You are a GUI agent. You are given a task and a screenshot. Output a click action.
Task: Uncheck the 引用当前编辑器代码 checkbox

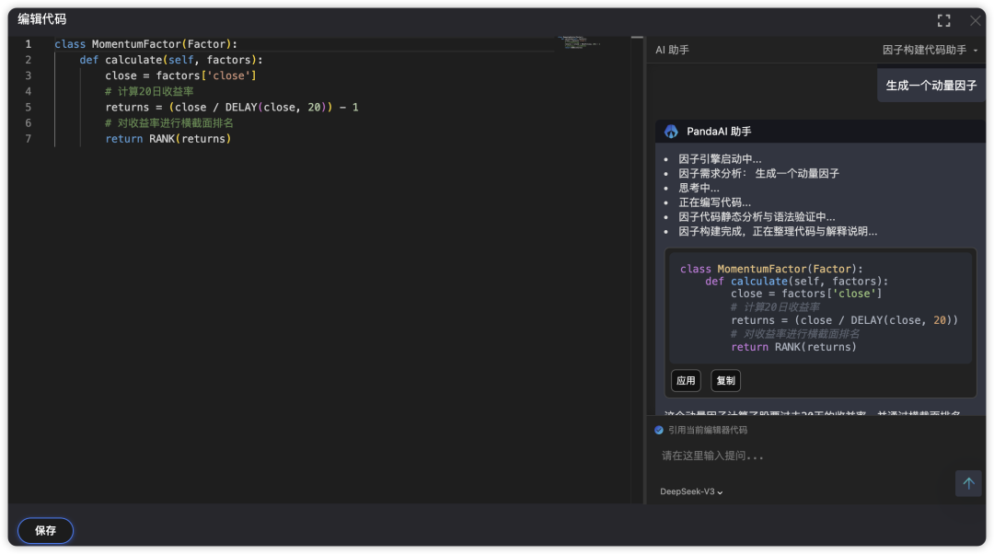point(659,430)
